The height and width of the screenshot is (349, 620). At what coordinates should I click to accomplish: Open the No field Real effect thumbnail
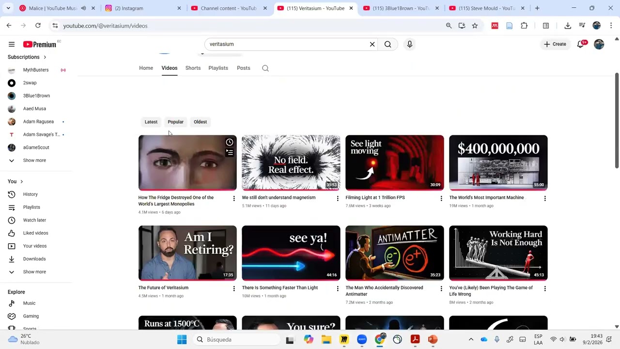[x=291, y=163]
